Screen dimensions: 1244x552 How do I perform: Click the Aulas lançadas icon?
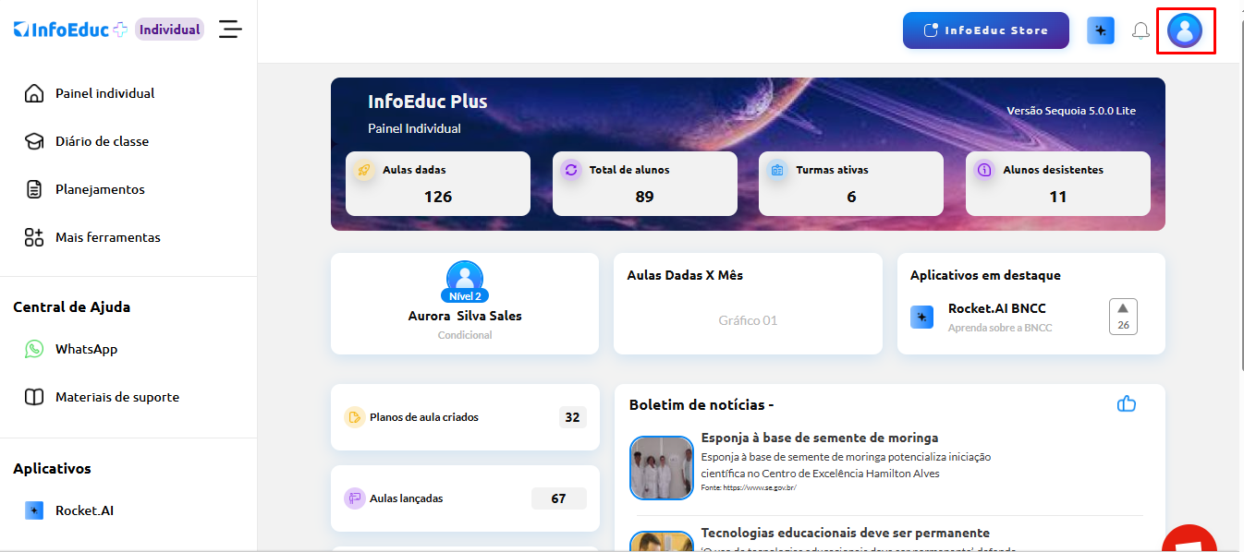coord(355,498)
